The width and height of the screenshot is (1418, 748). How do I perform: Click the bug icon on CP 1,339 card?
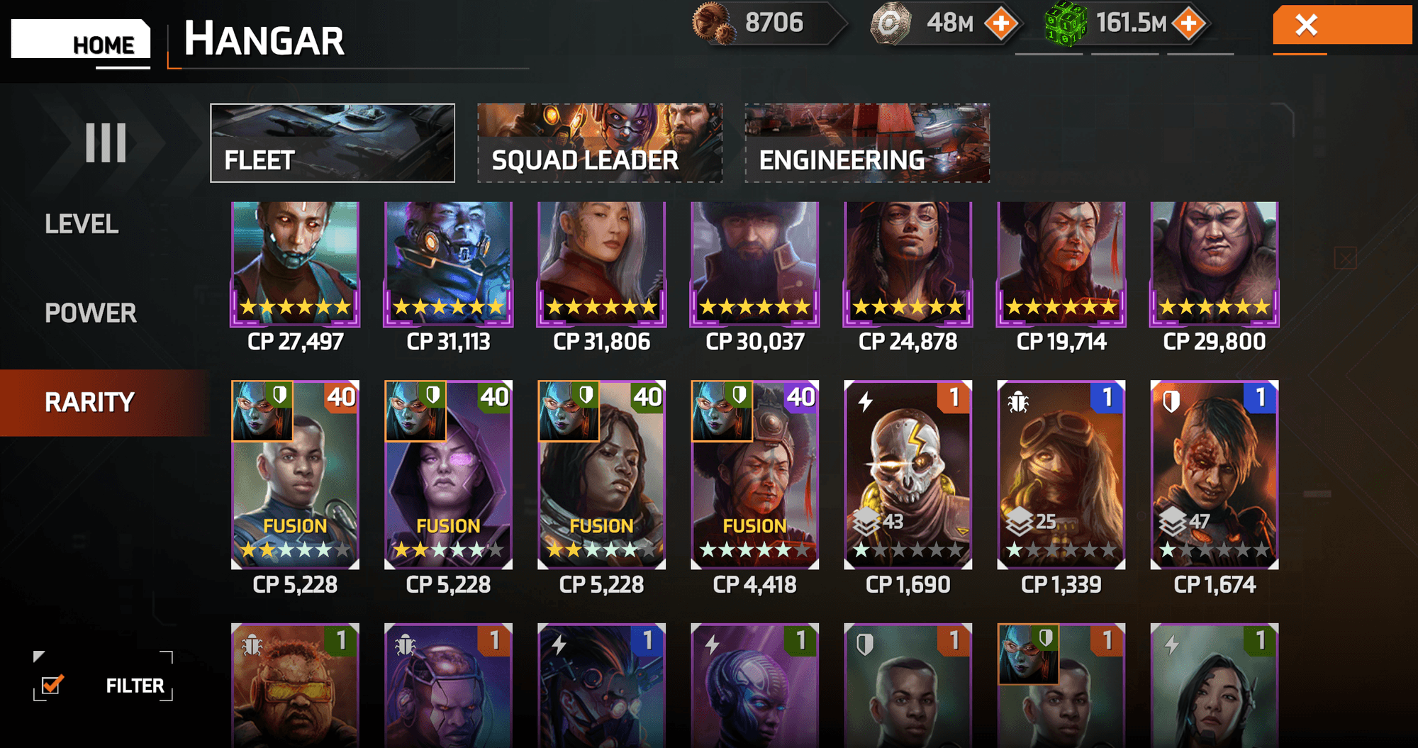coord(1018,402)
